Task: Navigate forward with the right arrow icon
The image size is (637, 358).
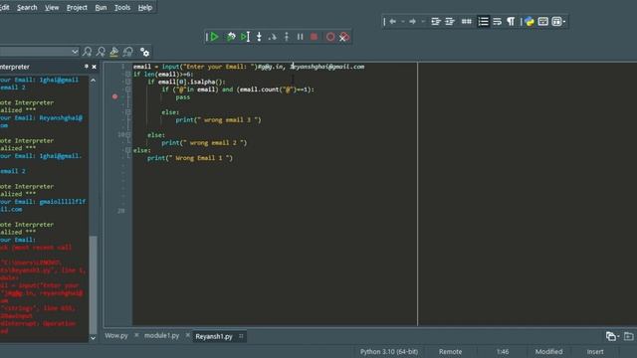Action: [x=412, y=22]
